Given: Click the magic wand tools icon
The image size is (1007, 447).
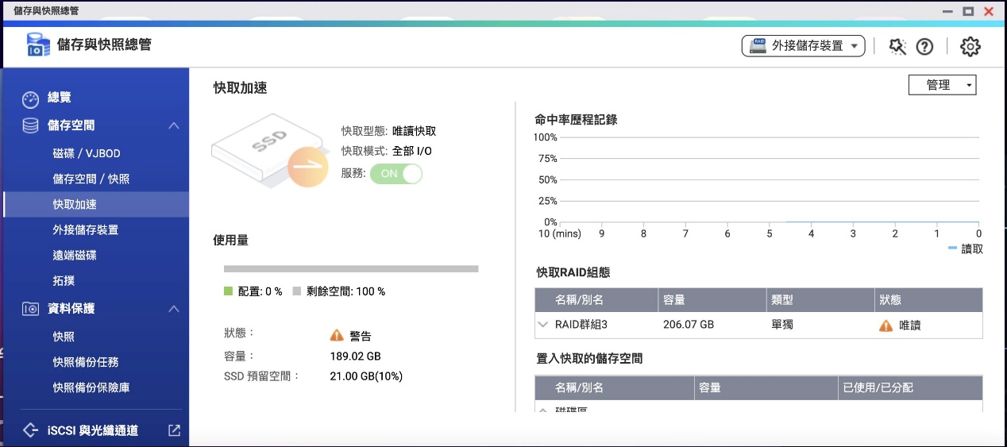Looking at the screenshot, I should [897, 46].
